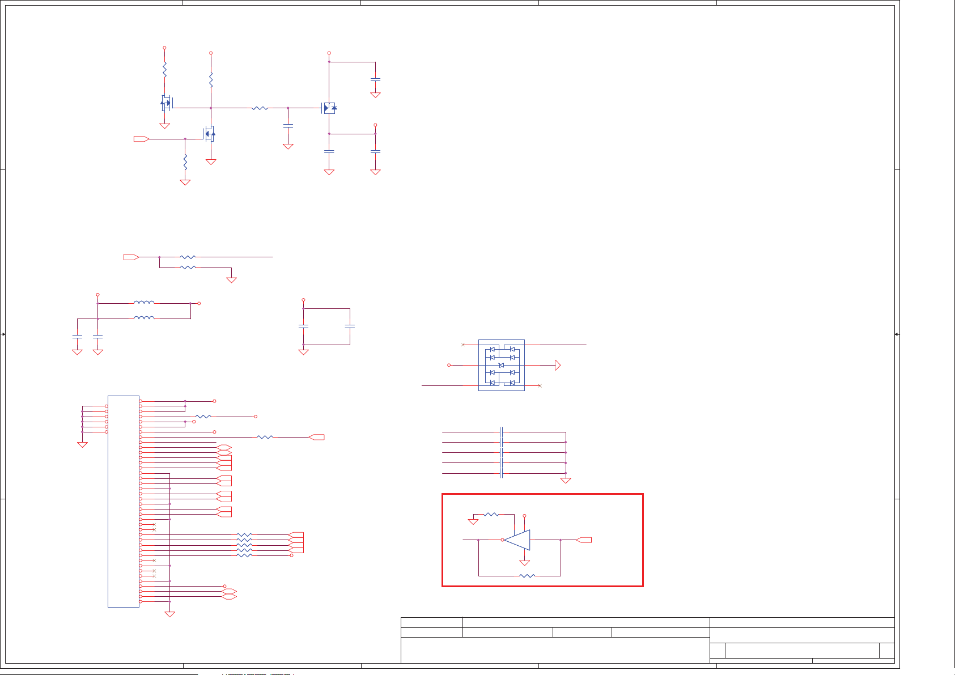The image size is (955, 675).
Task: Select the horizontal resistor between the MOSFET drains and gate capacitor
Action: [x=260, y=108]
